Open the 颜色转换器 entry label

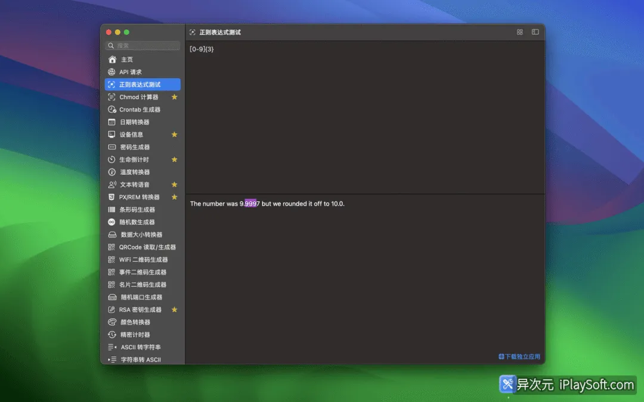(135, 322)
